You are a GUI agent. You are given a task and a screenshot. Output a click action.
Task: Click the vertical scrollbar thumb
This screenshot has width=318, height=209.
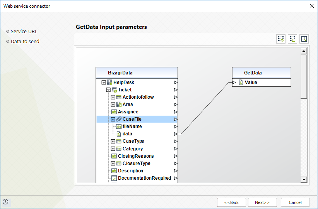click(304, 76)
